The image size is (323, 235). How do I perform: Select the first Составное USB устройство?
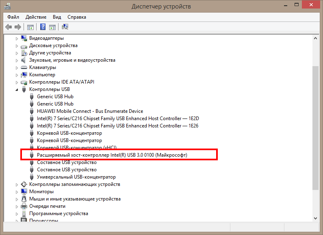[67, 162]
